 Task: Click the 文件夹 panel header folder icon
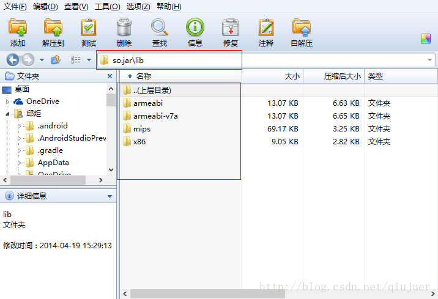click(x=10, y=76)
